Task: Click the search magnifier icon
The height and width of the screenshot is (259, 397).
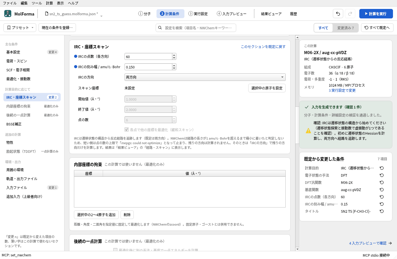Action: coord(160,28)
